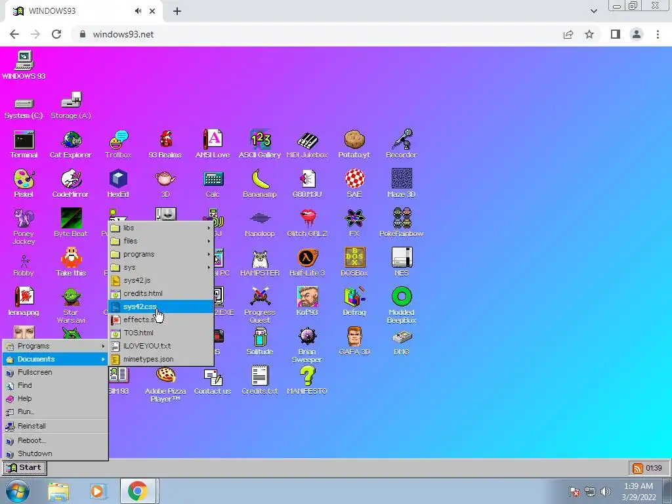Open 93 Realms icon

click(x=165, y=144)
